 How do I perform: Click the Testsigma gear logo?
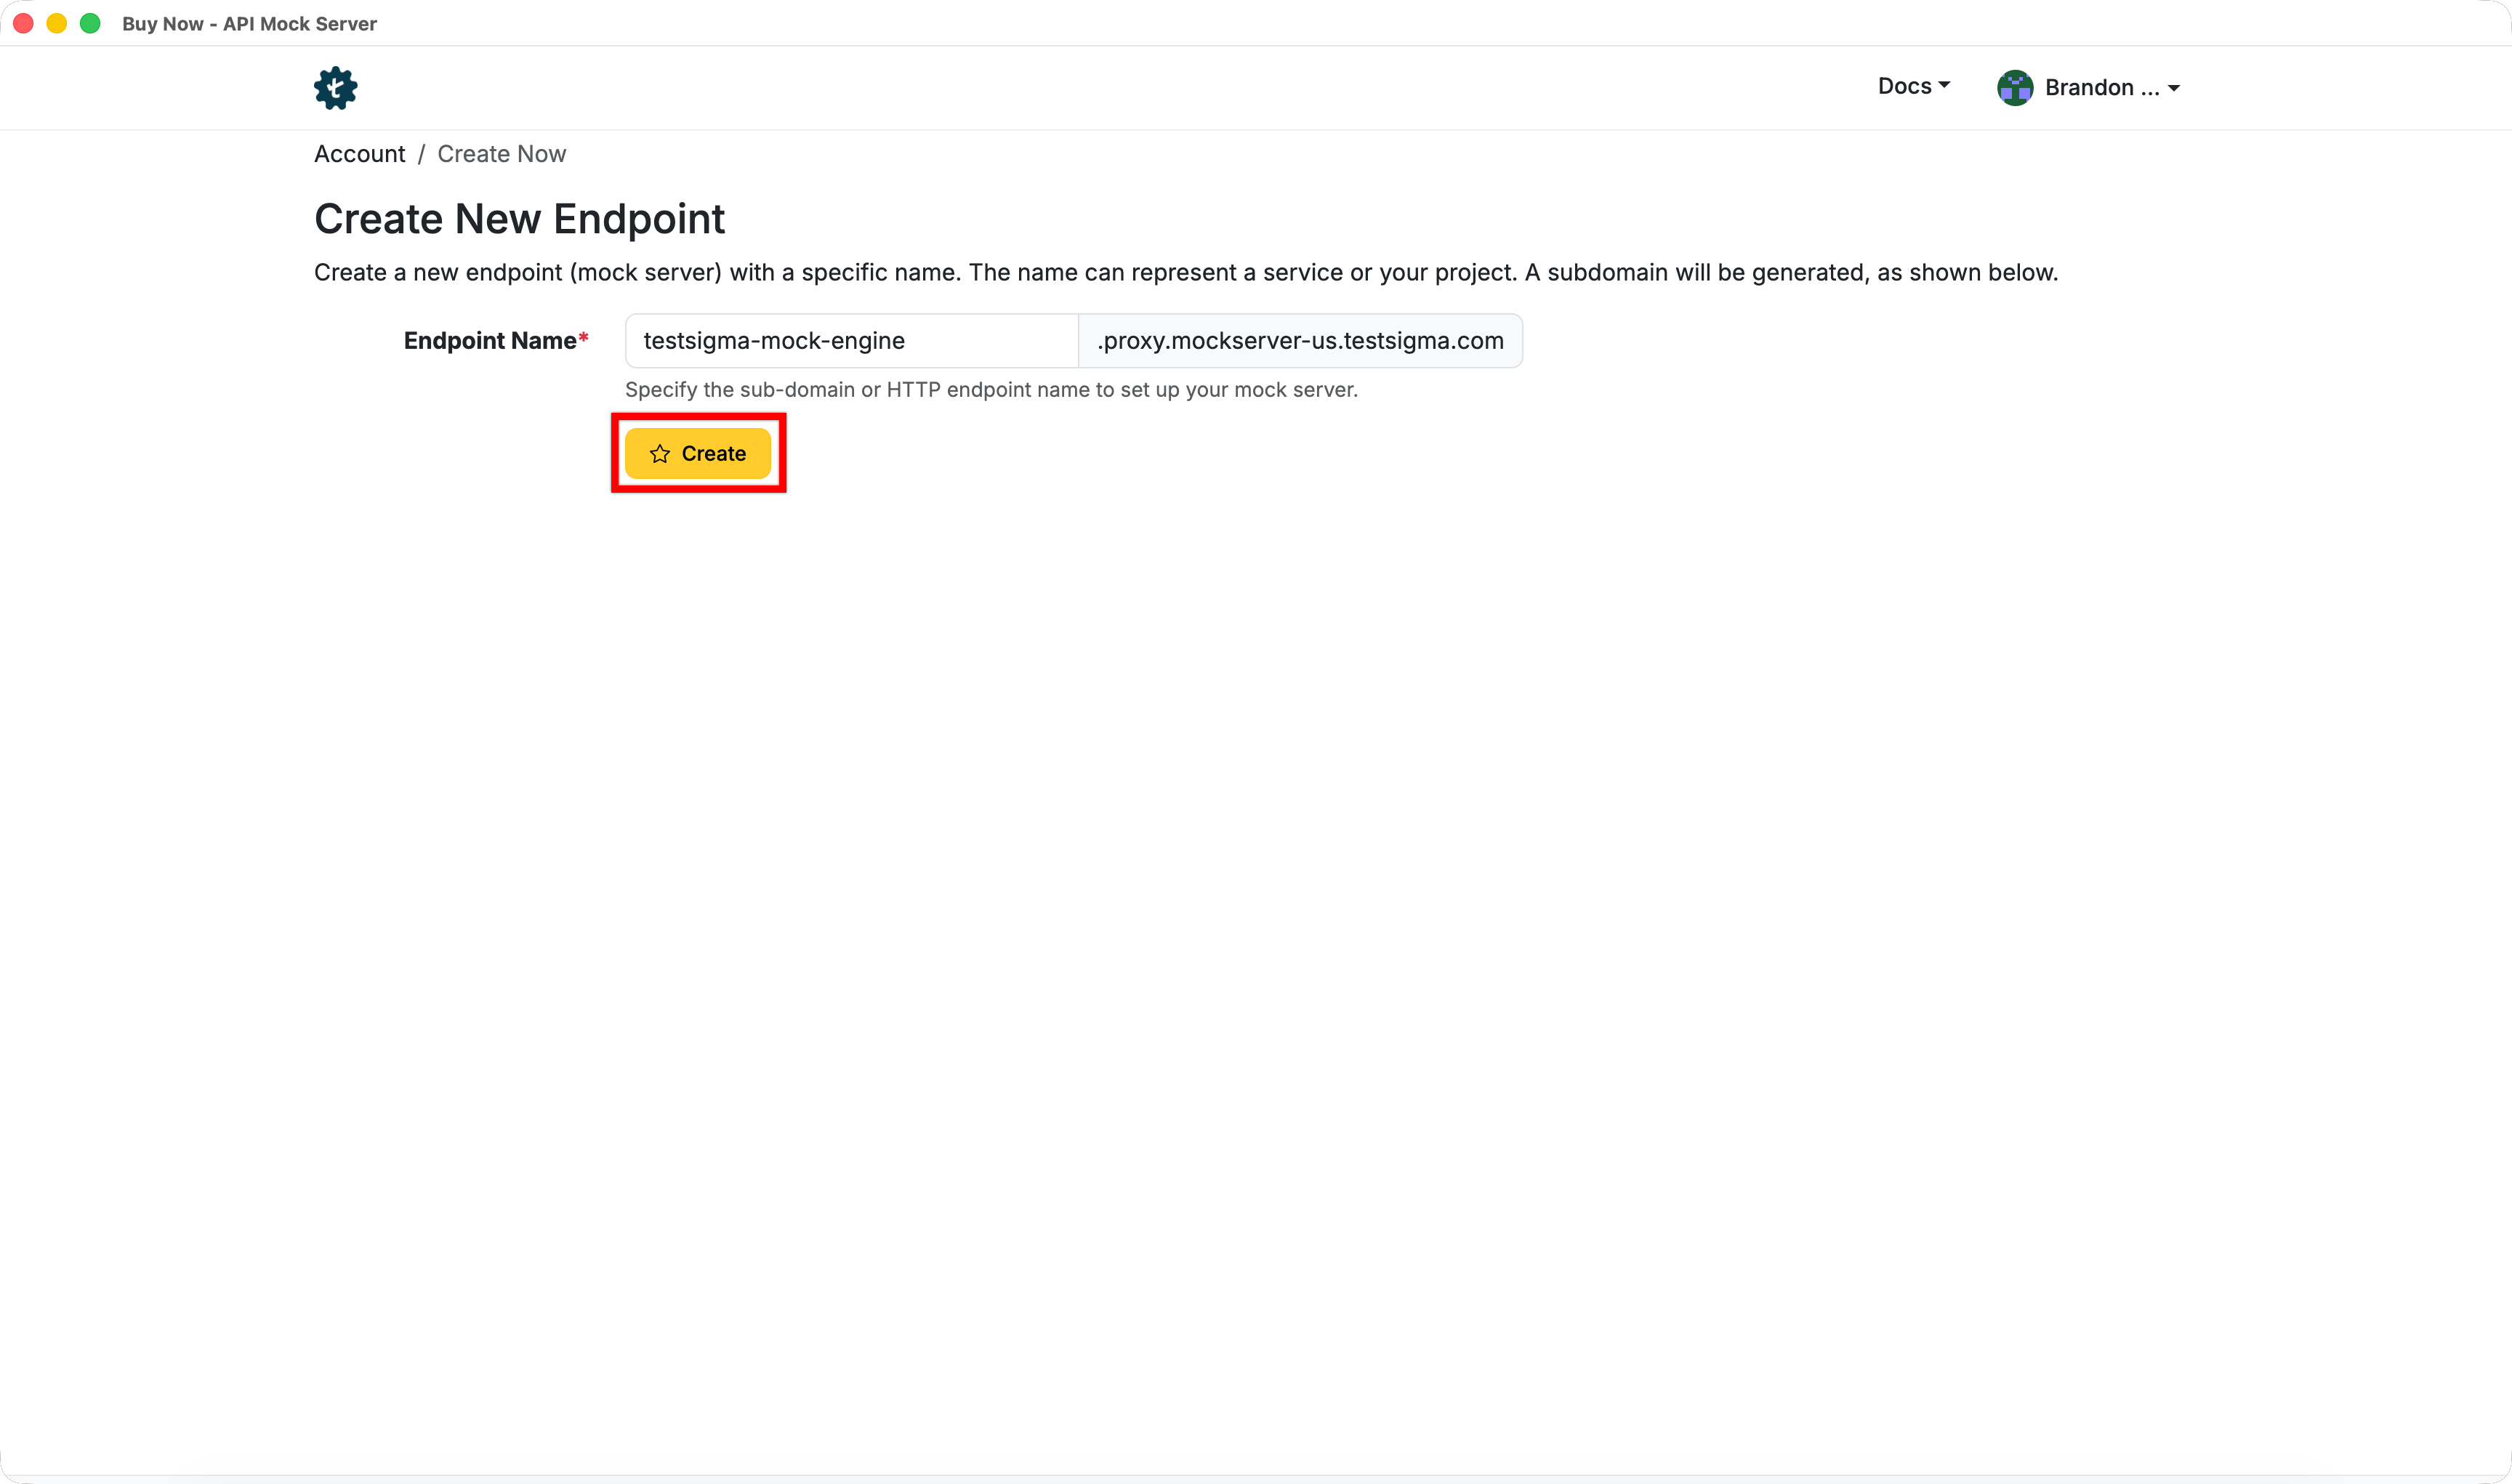pos(335,88)
